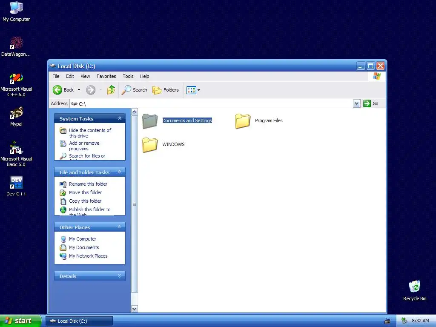Viewport: 436px width, 327px height.
Task: Open My Computer in Other Places
Action: coord(83,239)
